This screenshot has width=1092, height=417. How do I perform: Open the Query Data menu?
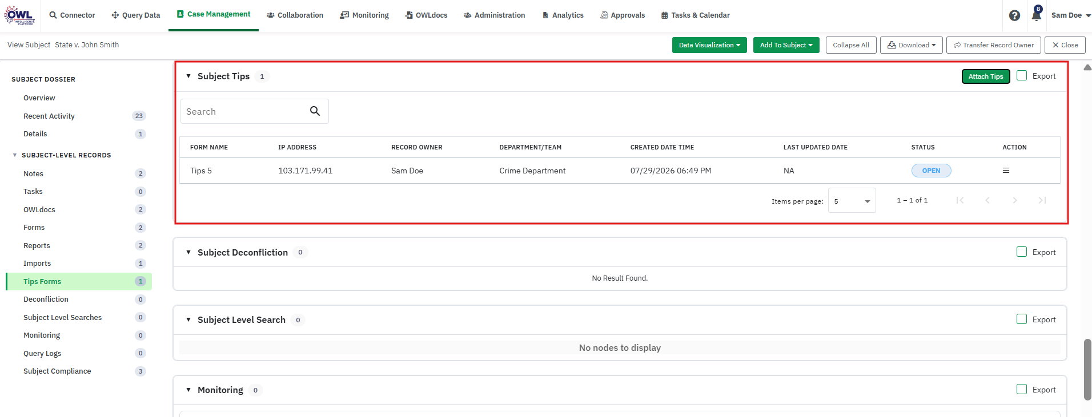click(x=135, y=15)
